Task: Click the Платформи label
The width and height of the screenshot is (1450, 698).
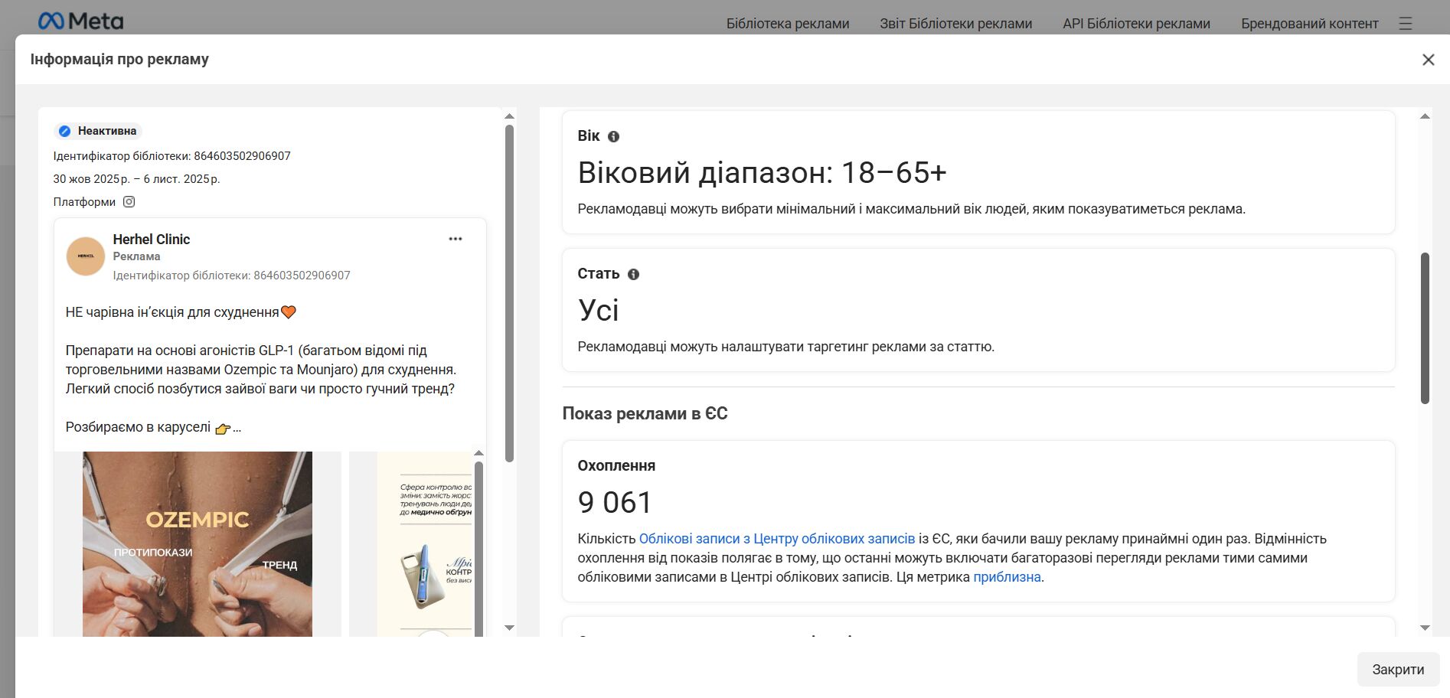Action: tap(84, 202)
